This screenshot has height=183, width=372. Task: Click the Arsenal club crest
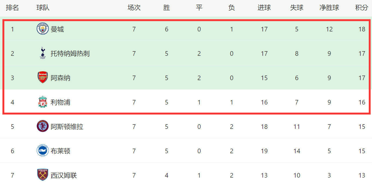click(43, 77)
